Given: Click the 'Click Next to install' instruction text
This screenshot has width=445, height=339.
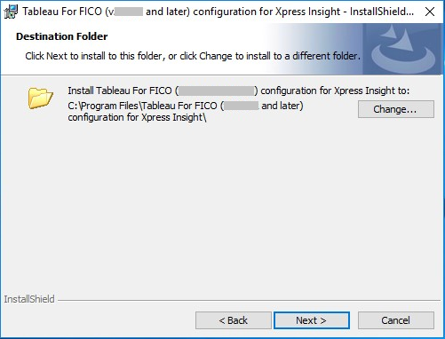Looking at the screenshot, I should [x=193, y=56].
